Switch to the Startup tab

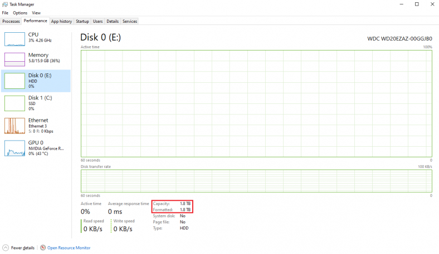click(82, 21)
